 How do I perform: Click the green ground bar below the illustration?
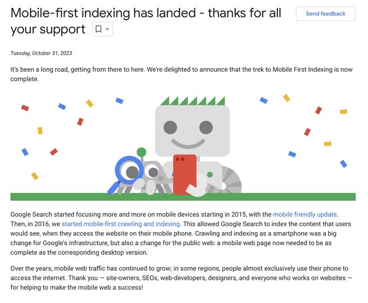click(x=183, y=197)
